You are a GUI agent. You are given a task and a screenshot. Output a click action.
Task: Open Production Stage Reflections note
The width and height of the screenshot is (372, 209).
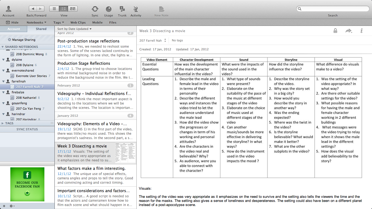pyautogui.click(x=96, y=70)
